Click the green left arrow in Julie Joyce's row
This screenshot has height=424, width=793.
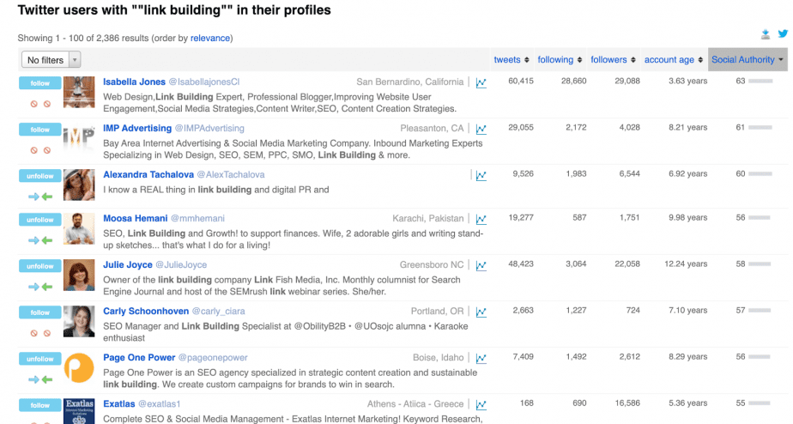coord(47,287)
